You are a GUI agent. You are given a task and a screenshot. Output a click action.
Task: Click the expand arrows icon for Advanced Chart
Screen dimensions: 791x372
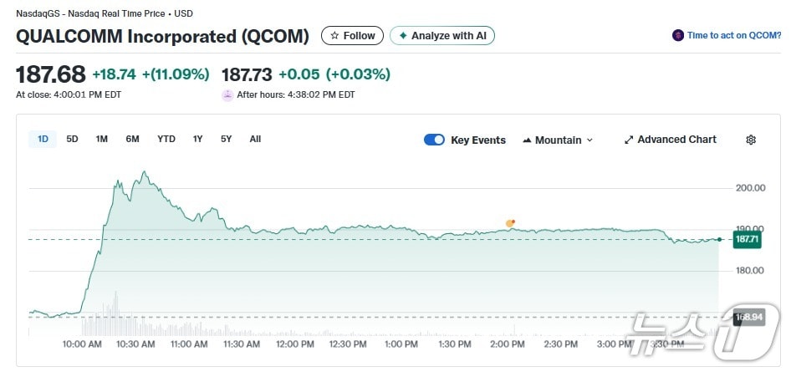(629, 140)
